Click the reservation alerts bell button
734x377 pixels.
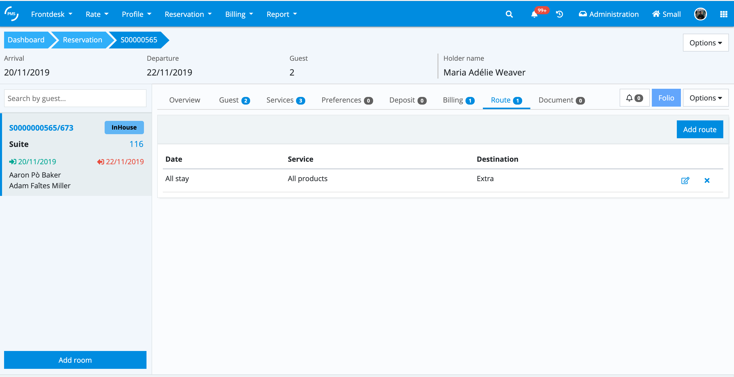634,98
